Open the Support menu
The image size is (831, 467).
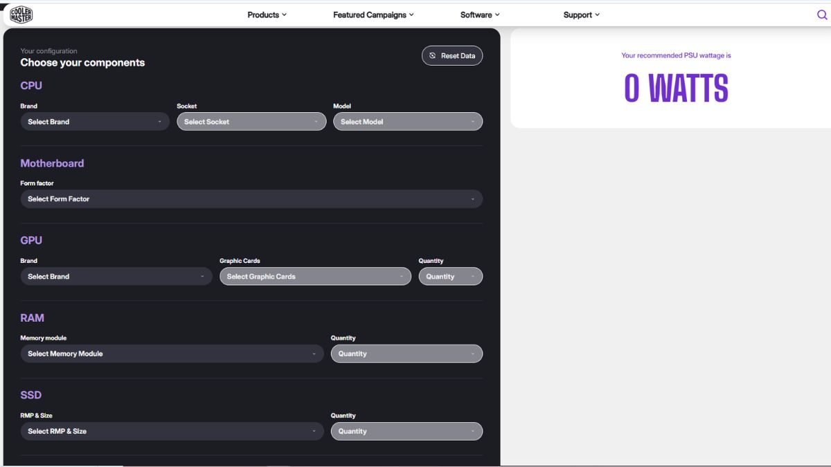click(x=582, y=15)
